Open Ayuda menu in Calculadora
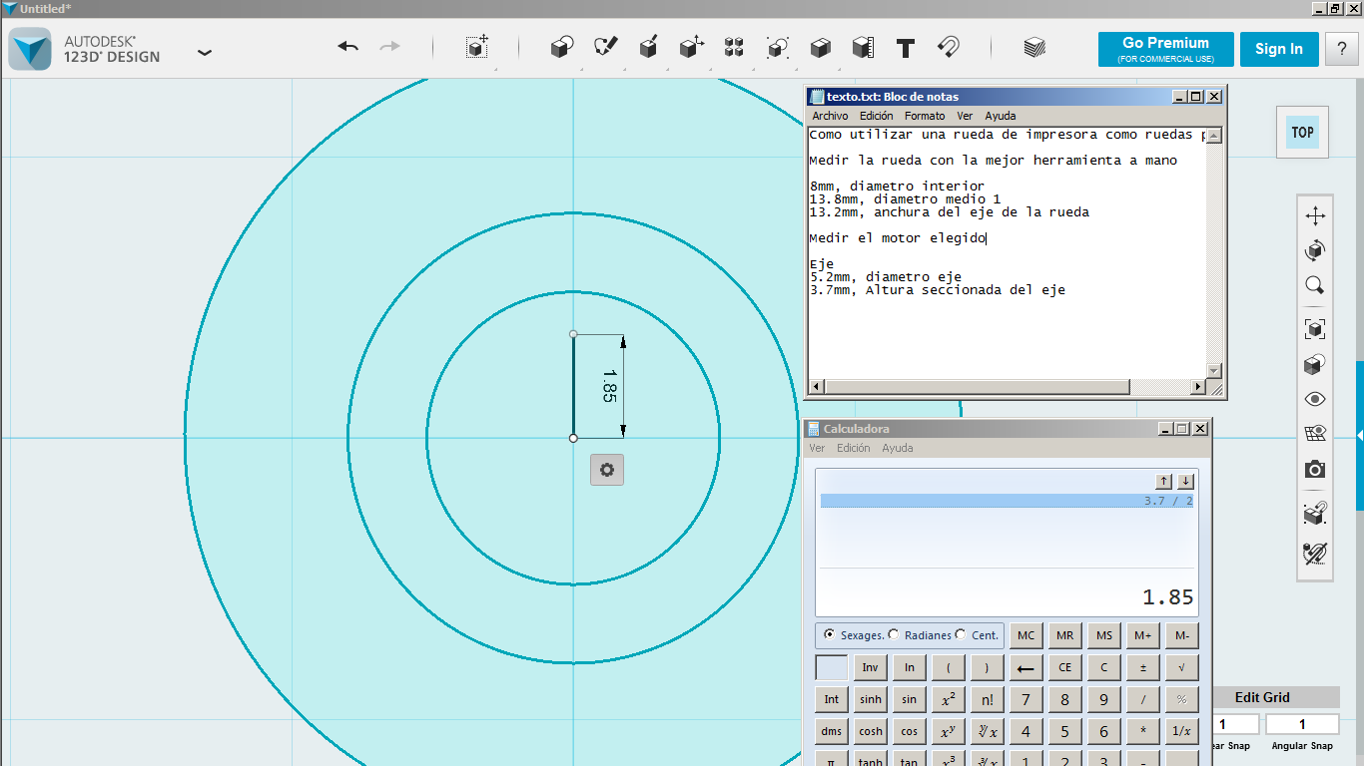 tap(898, 448)
